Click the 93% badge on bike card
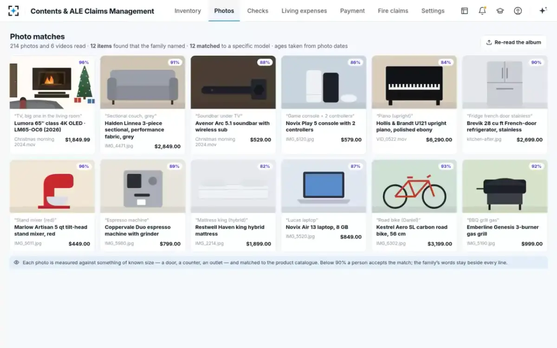Screen dimensions: 557x348 (446, 167)
